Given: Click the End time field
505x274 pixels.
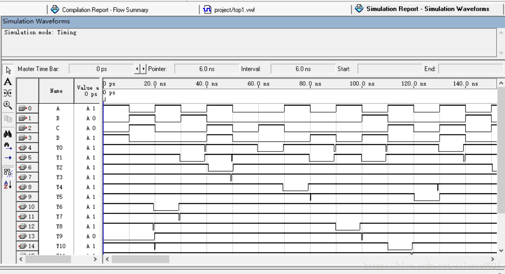Looking at the screenshot, I should pyautogui.click(x=471, y=69).
